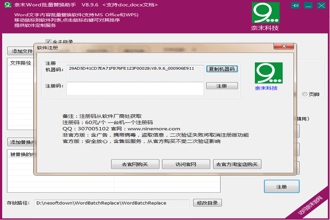Select the 页脚 radio button
This screenshot has width=330, height=220.
point(304,94)
